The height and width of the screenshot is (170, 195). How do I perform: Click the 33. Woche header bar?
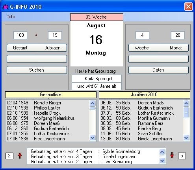pyautogui.click(x=97, y=17)
